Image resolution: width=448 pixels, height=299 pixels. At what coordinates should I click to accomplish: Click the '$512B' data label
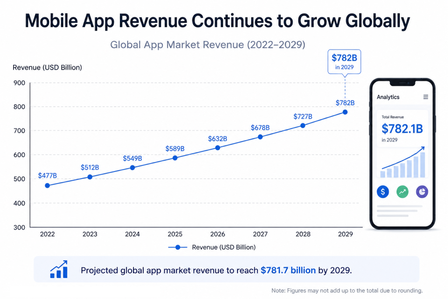[x=90, y=167]
